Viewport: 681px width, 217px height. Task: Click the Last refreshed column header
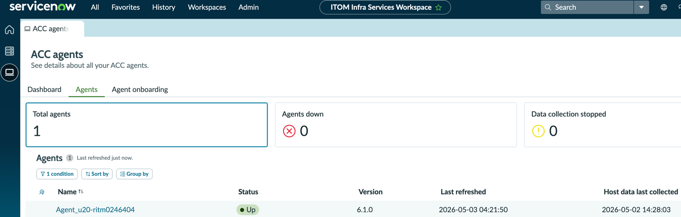point(463,192)
